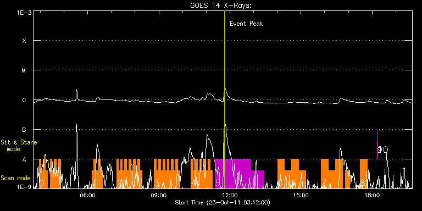This screenshot has height=211, width=422.
Task: Click the 06:00 time axis label
Action: coord(88,195)
